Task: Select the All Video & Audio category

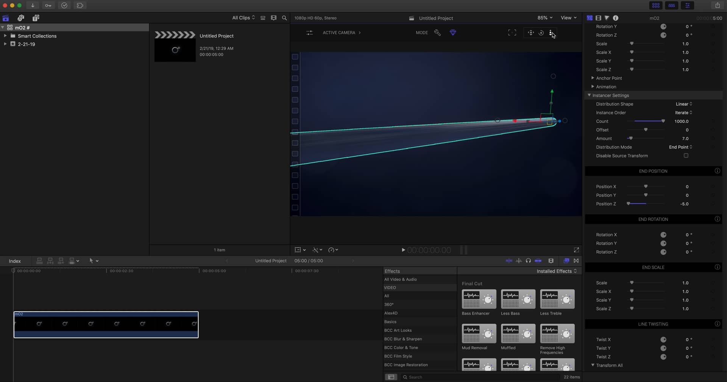Action: click(x=400, y=279)
